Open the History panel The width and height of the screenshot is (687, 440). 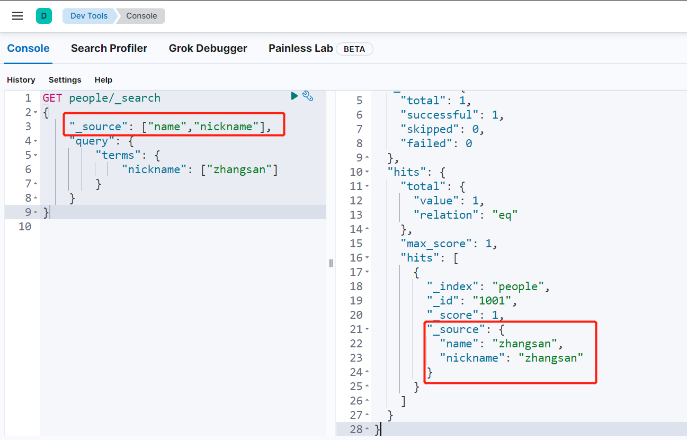click(21, 80)
